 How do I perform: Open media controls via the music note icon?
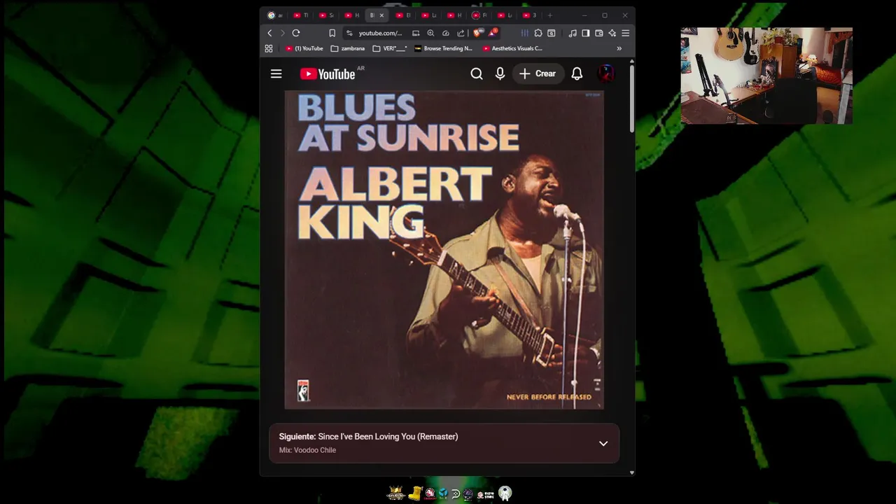tap(572, 33)
